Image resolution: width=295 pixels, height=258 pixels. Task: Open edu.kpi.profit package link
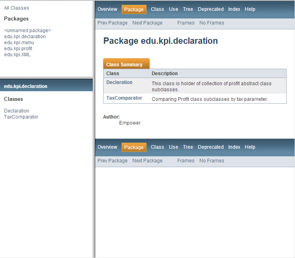click(18, 49)
